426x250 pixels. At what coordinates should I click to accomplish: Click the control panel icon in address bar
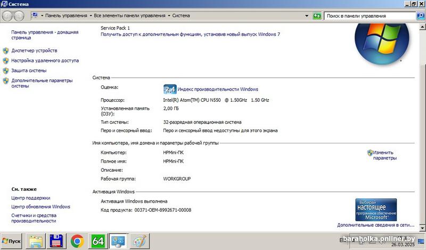(35, 15)
